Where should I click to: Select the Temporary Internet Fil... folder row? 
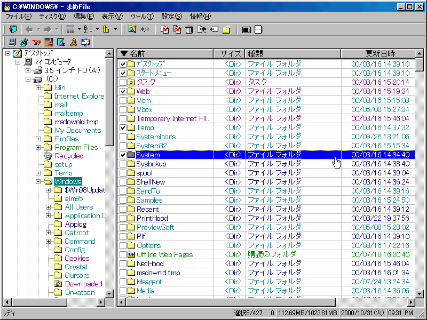click(x=267, y=118)
